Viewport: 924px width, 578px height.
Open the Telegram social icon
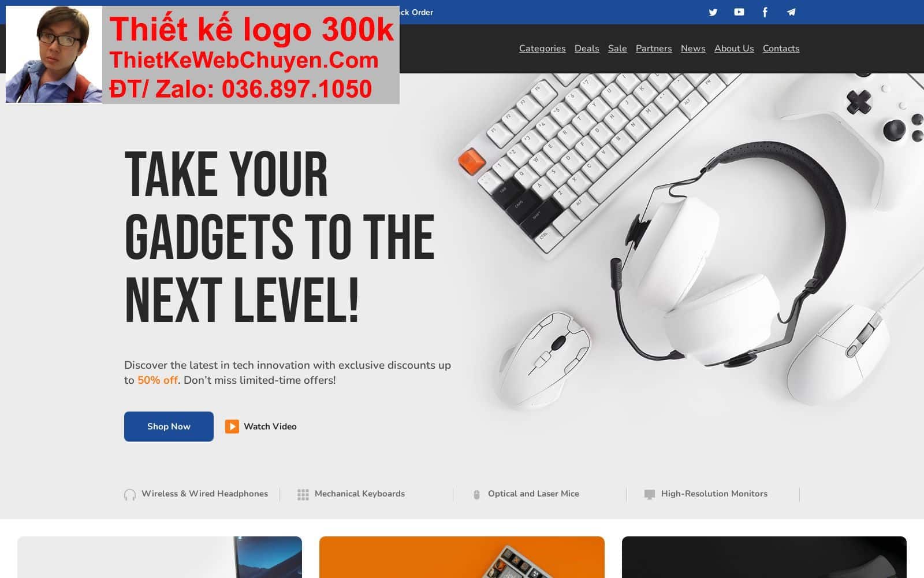pyautogui.click(x=791, y=12)
